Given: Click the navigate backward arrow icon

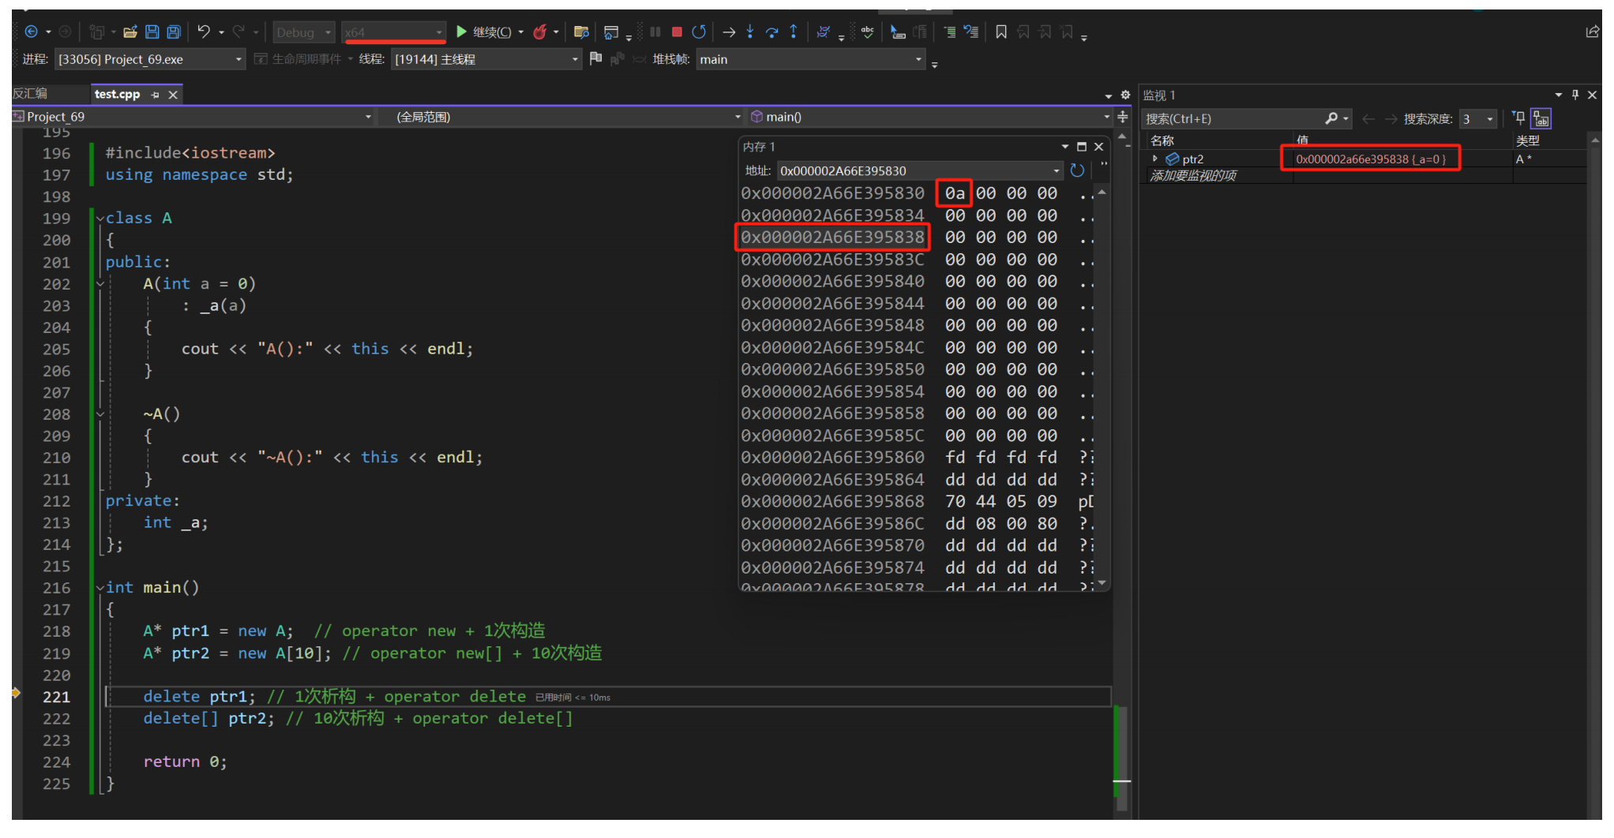Looking at the screenshot, I should point(31,32).
